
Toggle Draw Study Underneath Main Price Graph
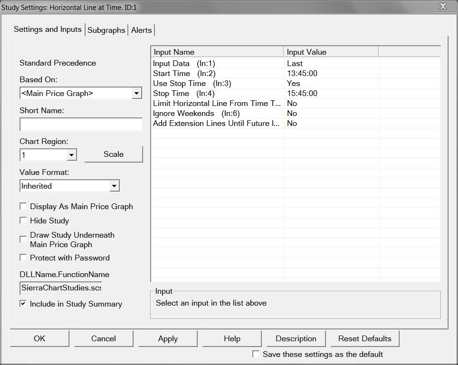[x=23, y=240]
